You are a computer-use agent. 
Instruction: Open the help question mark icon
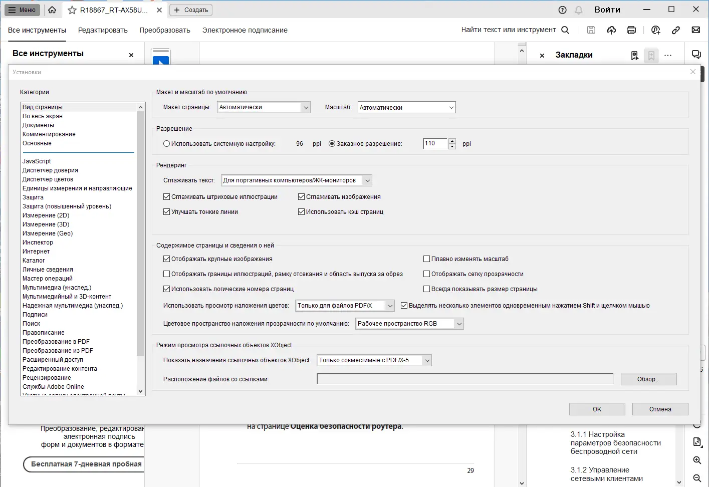[x=562, y=10]
